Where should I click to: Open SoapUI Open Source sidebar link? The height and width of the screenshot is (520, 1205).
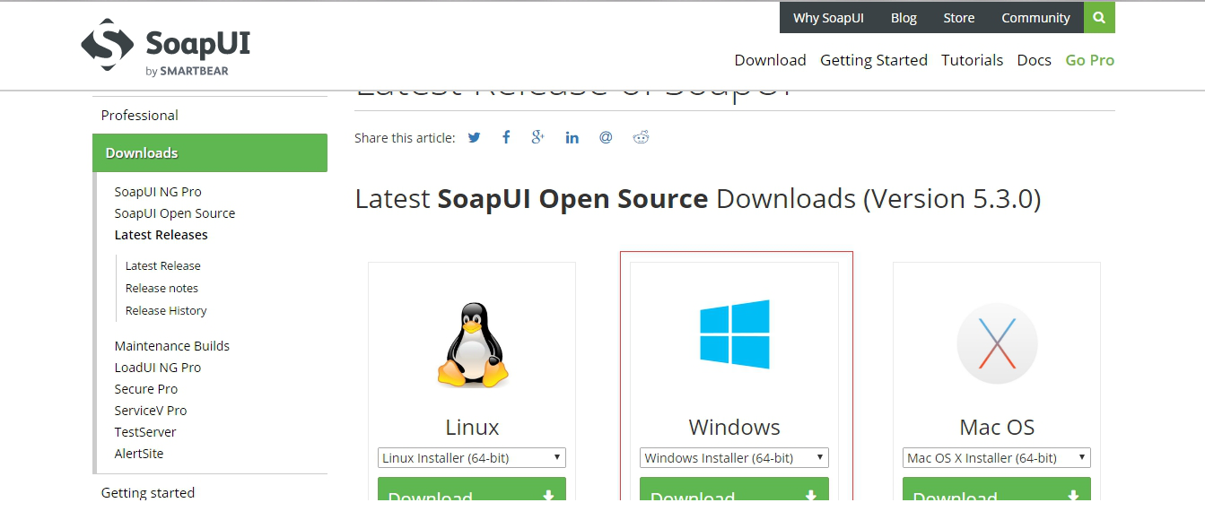click(x=175, y=213)
